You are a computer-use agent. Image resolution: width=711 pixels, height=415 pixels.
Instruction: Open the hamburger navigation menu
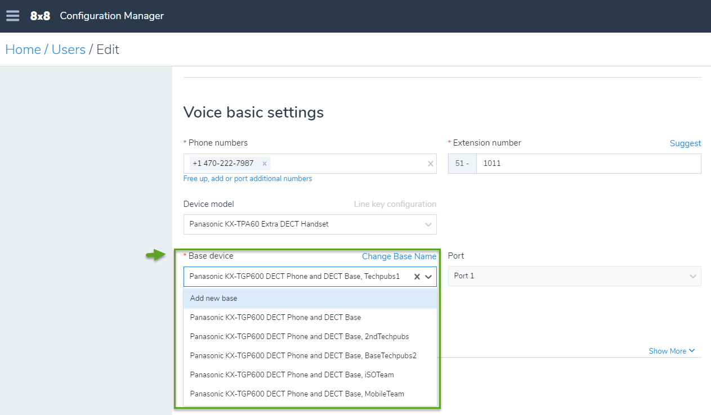(12, 16)
